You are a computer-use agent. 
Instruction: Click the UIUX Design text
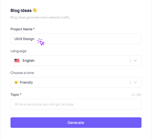[25, 39]
